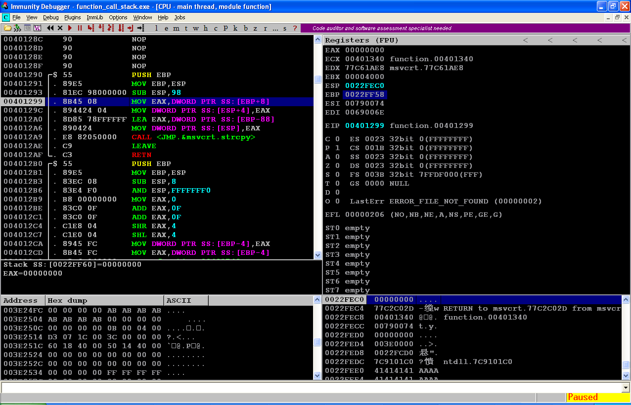Click the green running-figure toolbar icon
Image resolution: width=631 pixels, height=405 pixels.
click(17, 28)
